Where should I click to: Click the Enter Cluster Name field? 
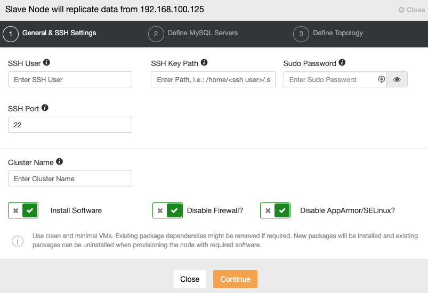[x=70, y=178]
